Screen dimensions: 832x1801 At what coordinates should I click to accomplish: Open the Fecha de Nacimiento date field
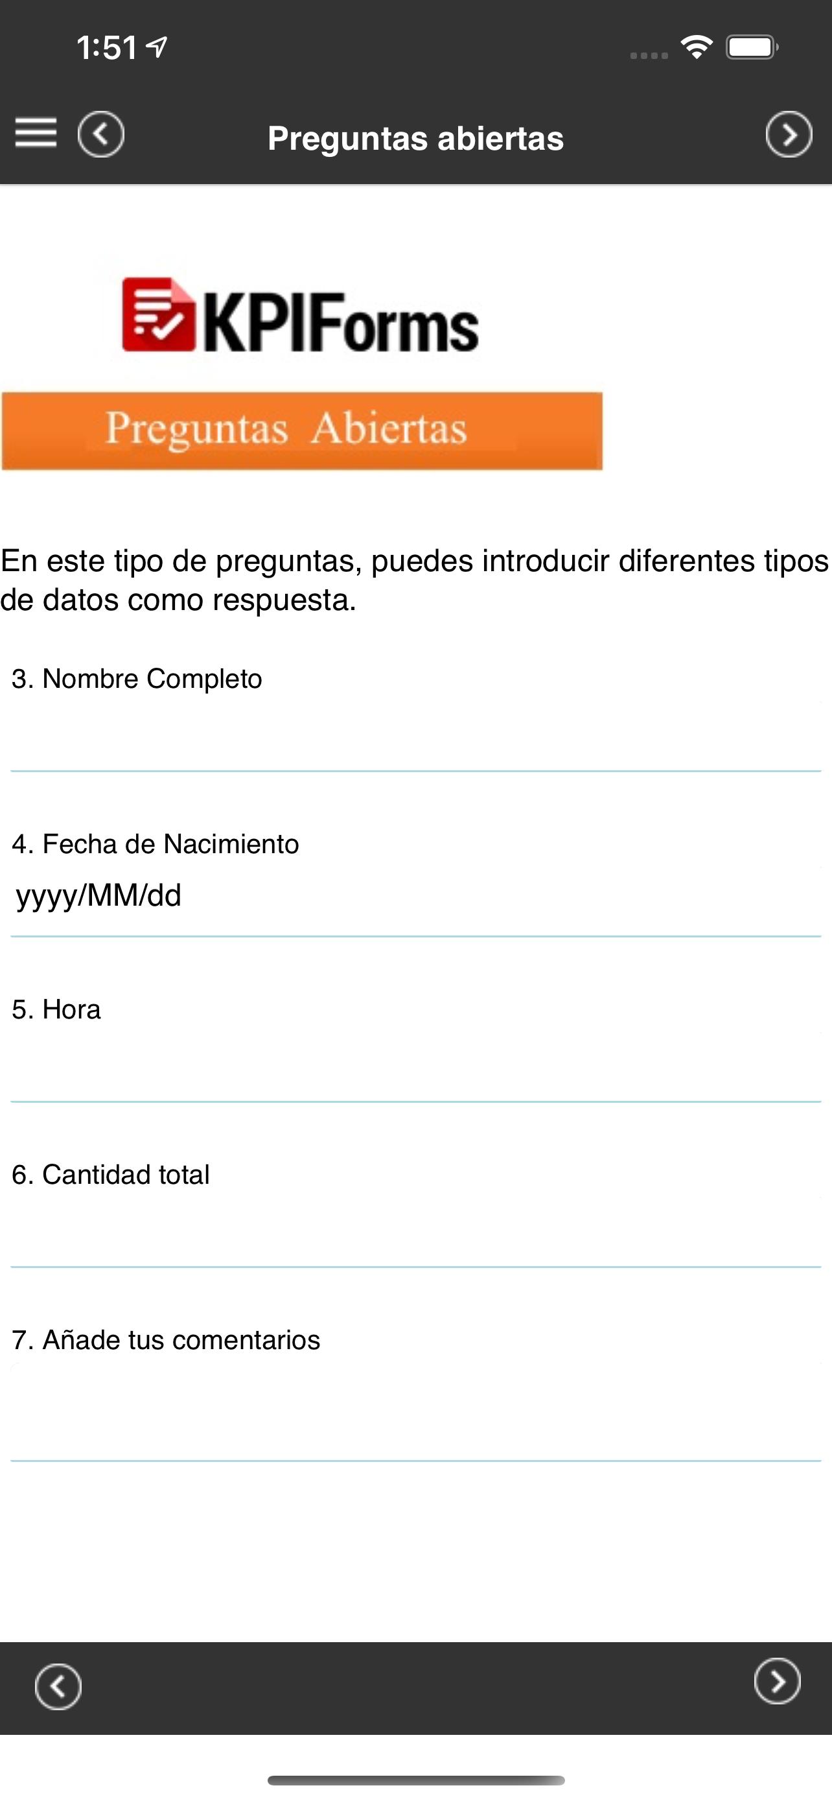[x=415, y=897]
